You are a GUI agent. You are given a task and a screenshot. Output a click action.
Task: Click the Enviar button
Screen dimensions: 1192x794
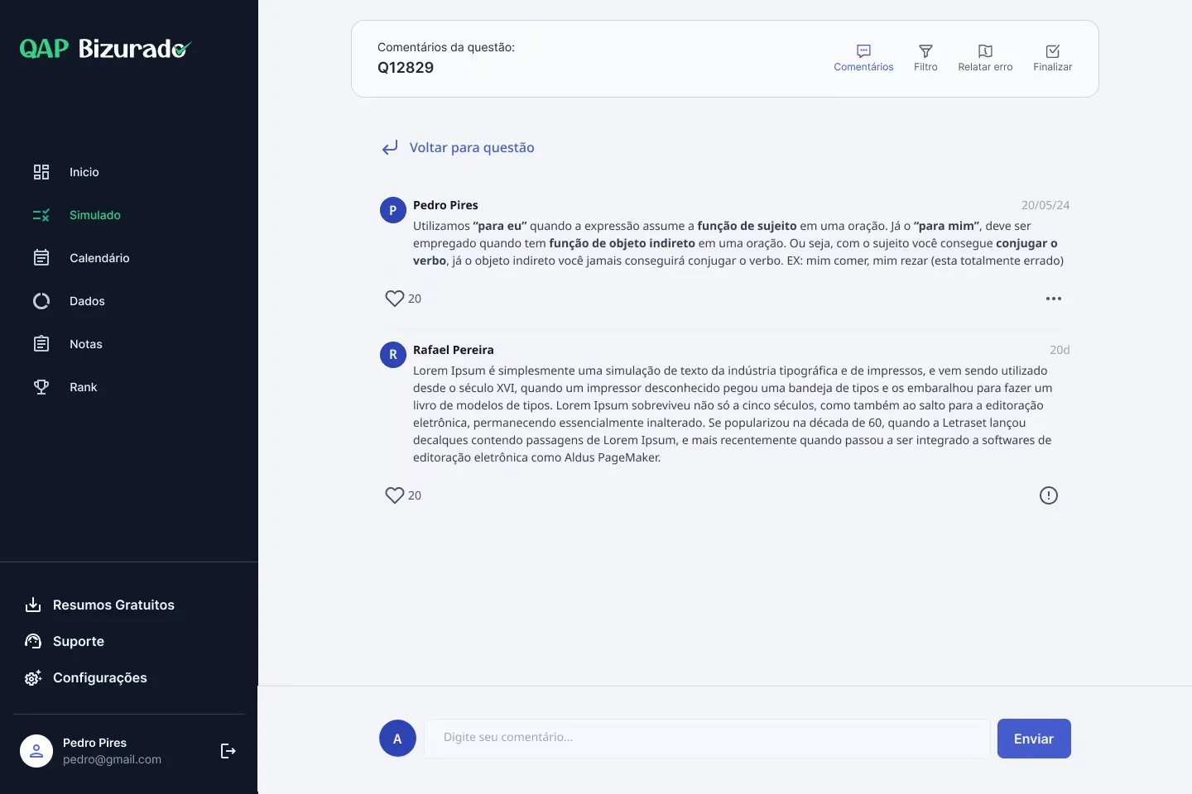click(1034, 739)
